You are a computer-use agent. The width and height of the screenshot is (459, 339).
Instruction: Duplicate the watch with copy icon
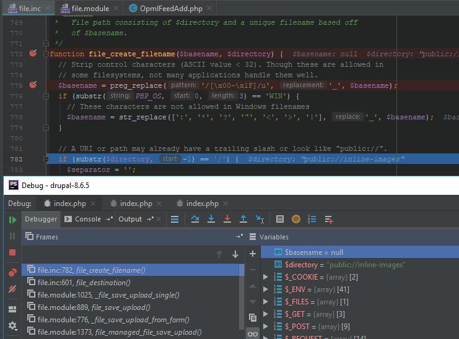click(x=253, y=317)
